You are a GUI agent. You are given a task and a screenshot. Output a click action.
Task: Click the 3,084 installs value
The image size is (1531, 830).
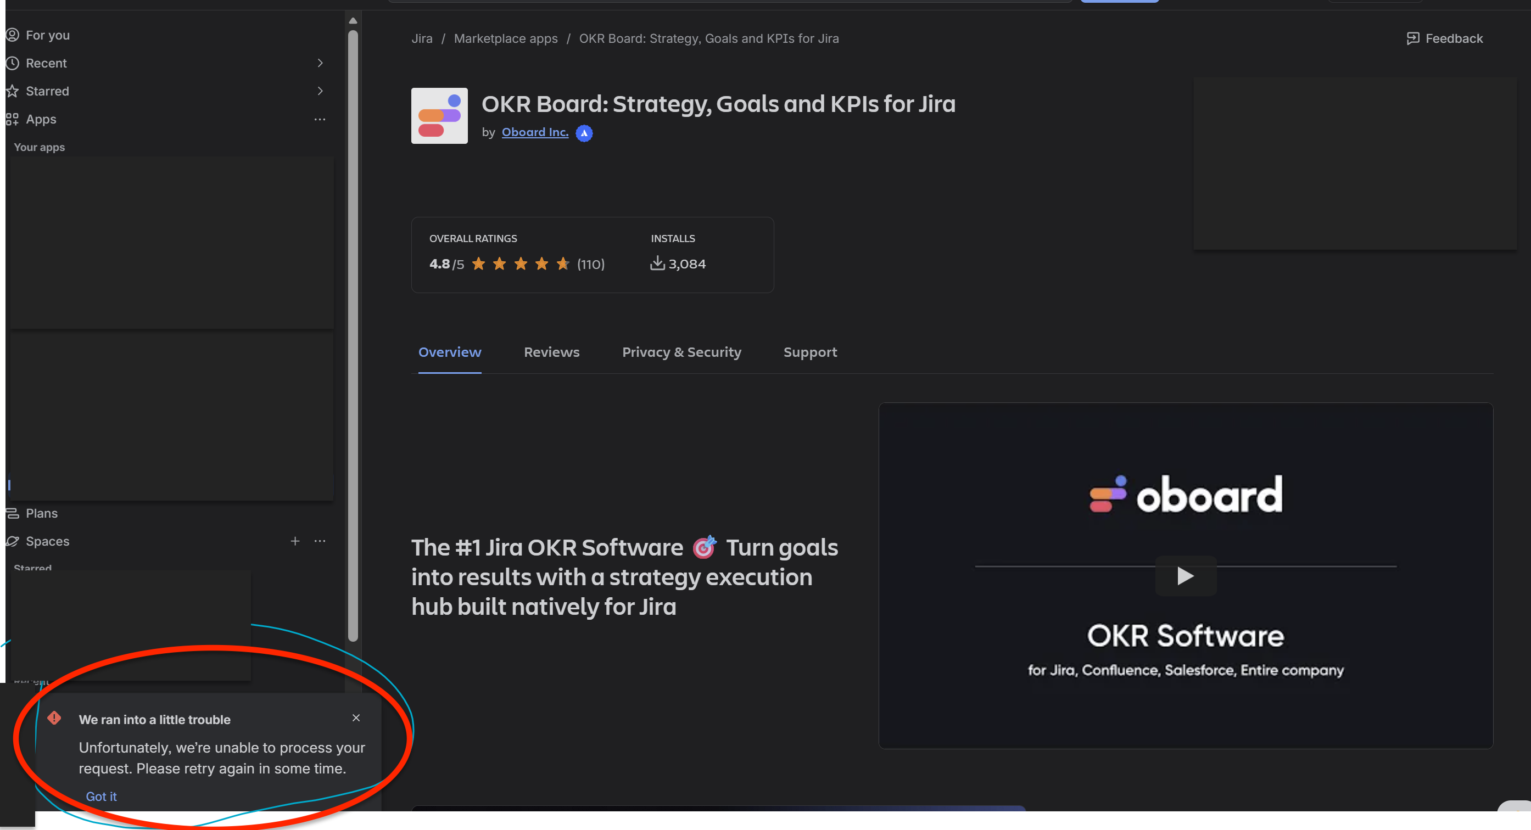coord(687,264)
